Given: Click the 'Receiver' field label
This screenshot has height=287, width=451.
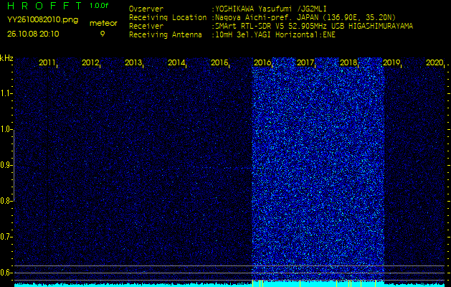Looking at the screenshot, I should click(x=146, y=27).
